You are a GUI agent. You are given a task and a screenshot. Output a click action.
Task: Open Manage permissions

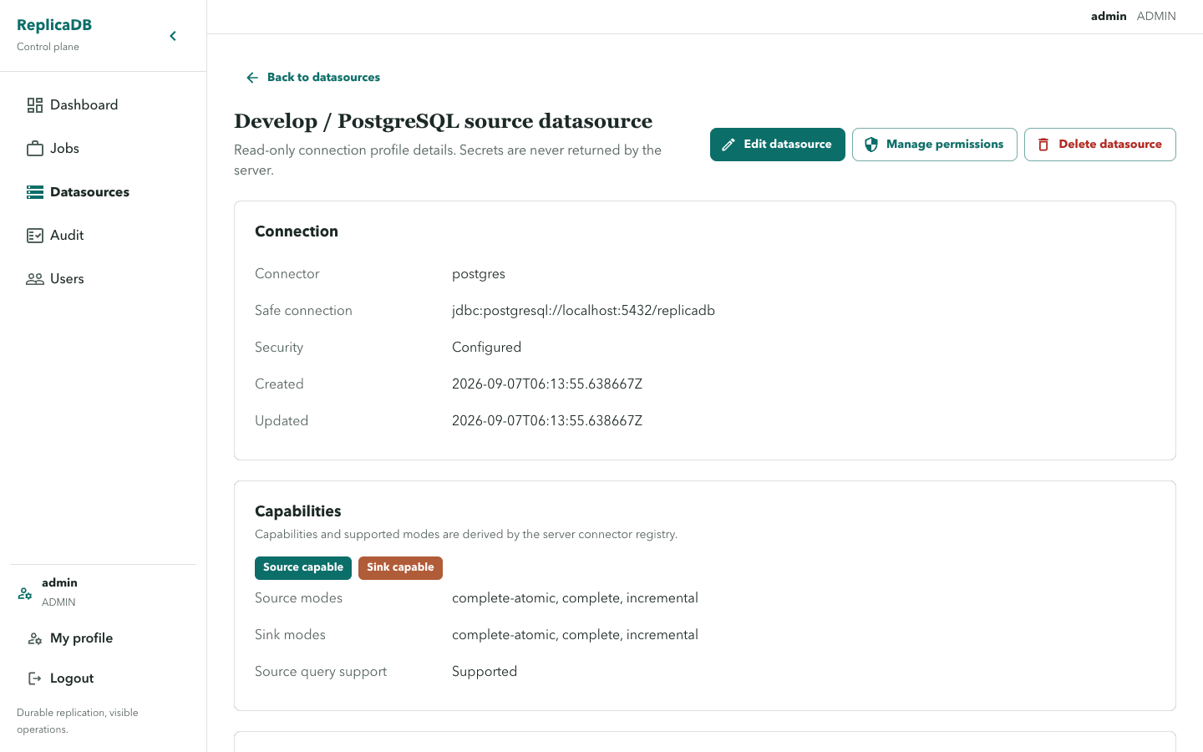point(935,145)
